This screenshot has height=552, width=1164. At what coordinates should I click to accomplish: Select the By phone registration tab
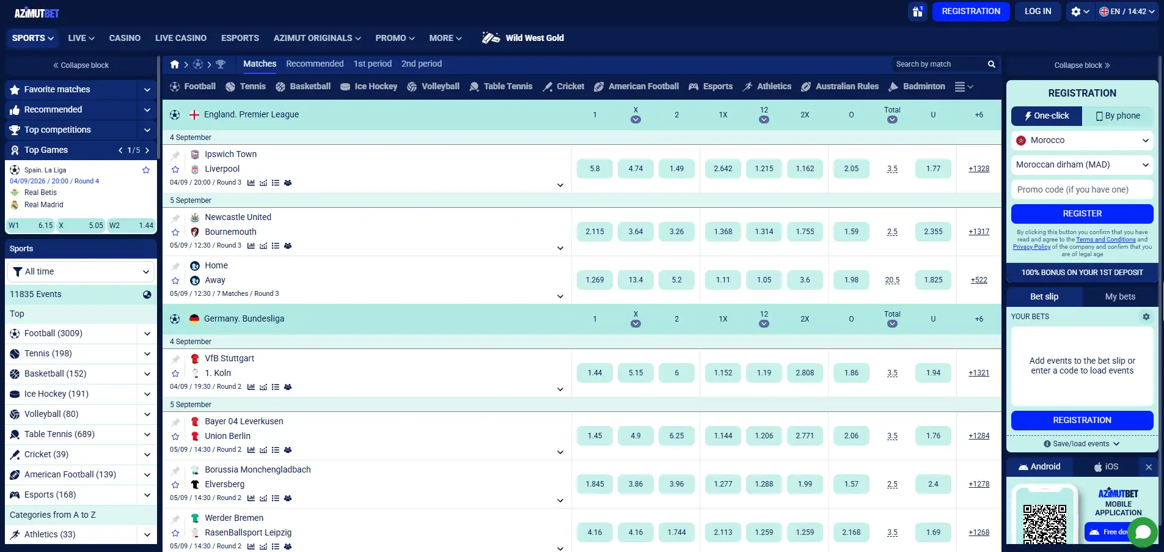(1118, 116)
